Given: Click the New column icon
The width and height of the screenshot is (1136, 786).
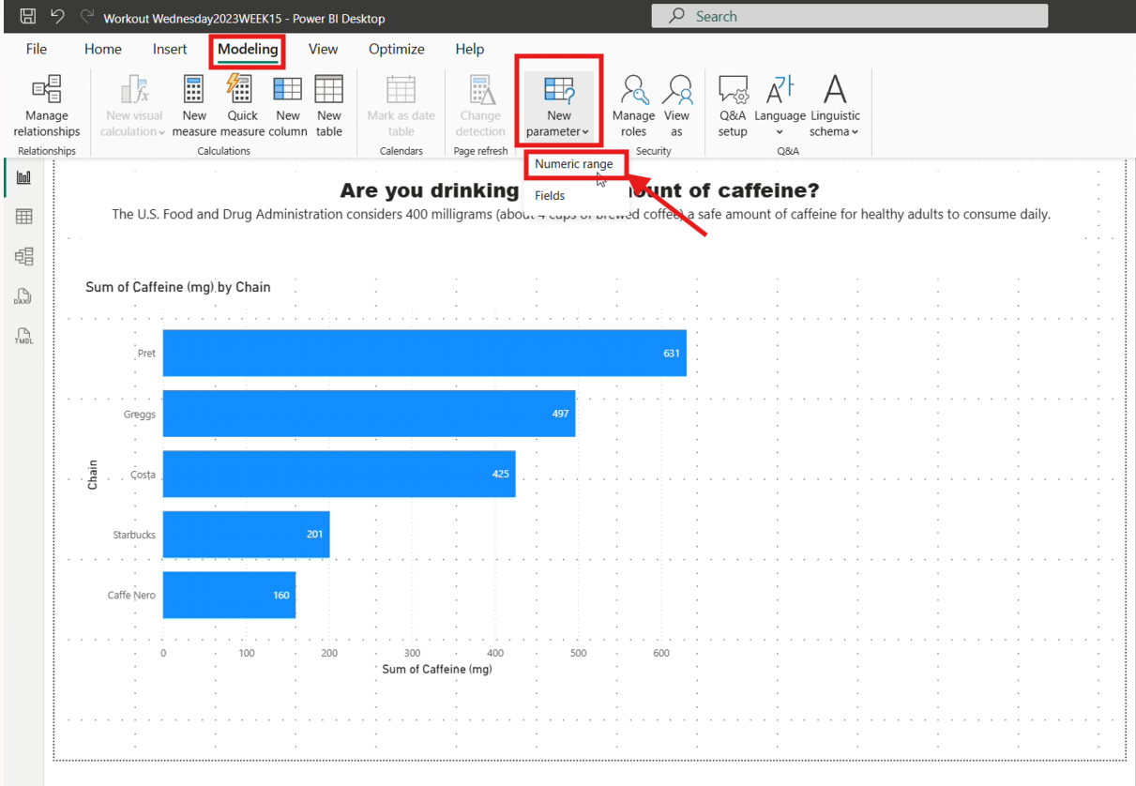Looking at the screenshot, I should [x=287, y=106].
